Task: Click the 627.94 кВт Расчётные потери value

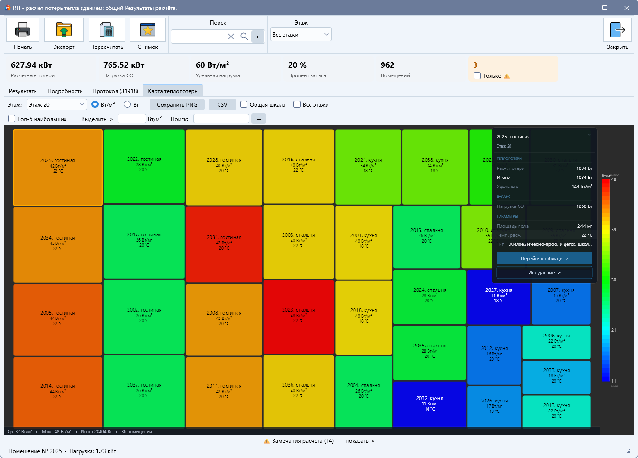Action: pyautogui.click(x=31, y=65)
